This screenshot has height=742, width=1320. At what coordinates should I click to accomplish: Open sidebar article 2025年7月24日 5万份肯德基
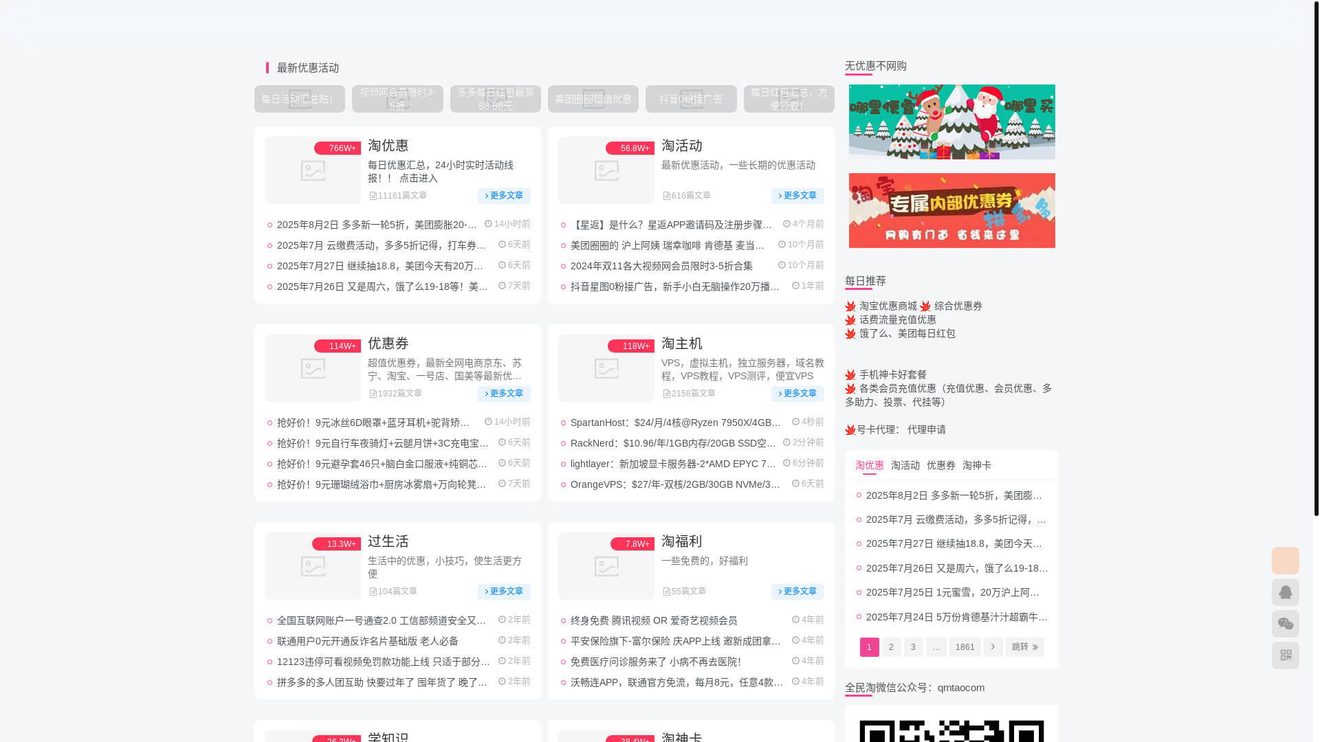957,617
